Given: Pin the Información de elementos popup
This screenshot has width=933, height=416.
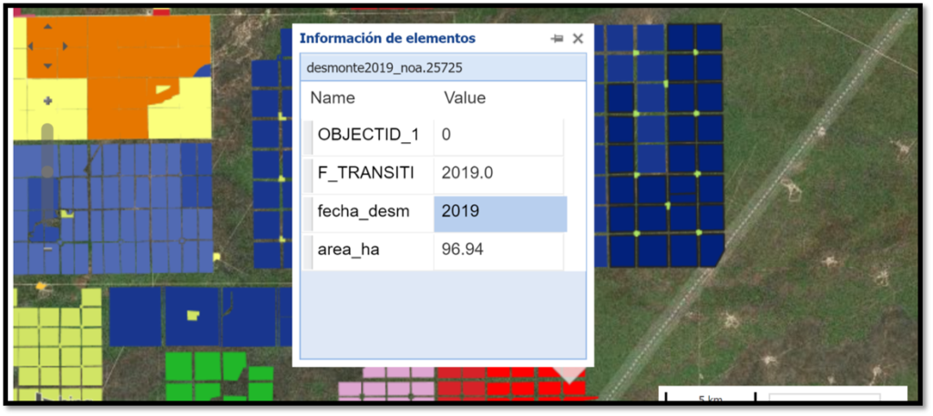Looking at the screenshot, I should tap(557, 38).
